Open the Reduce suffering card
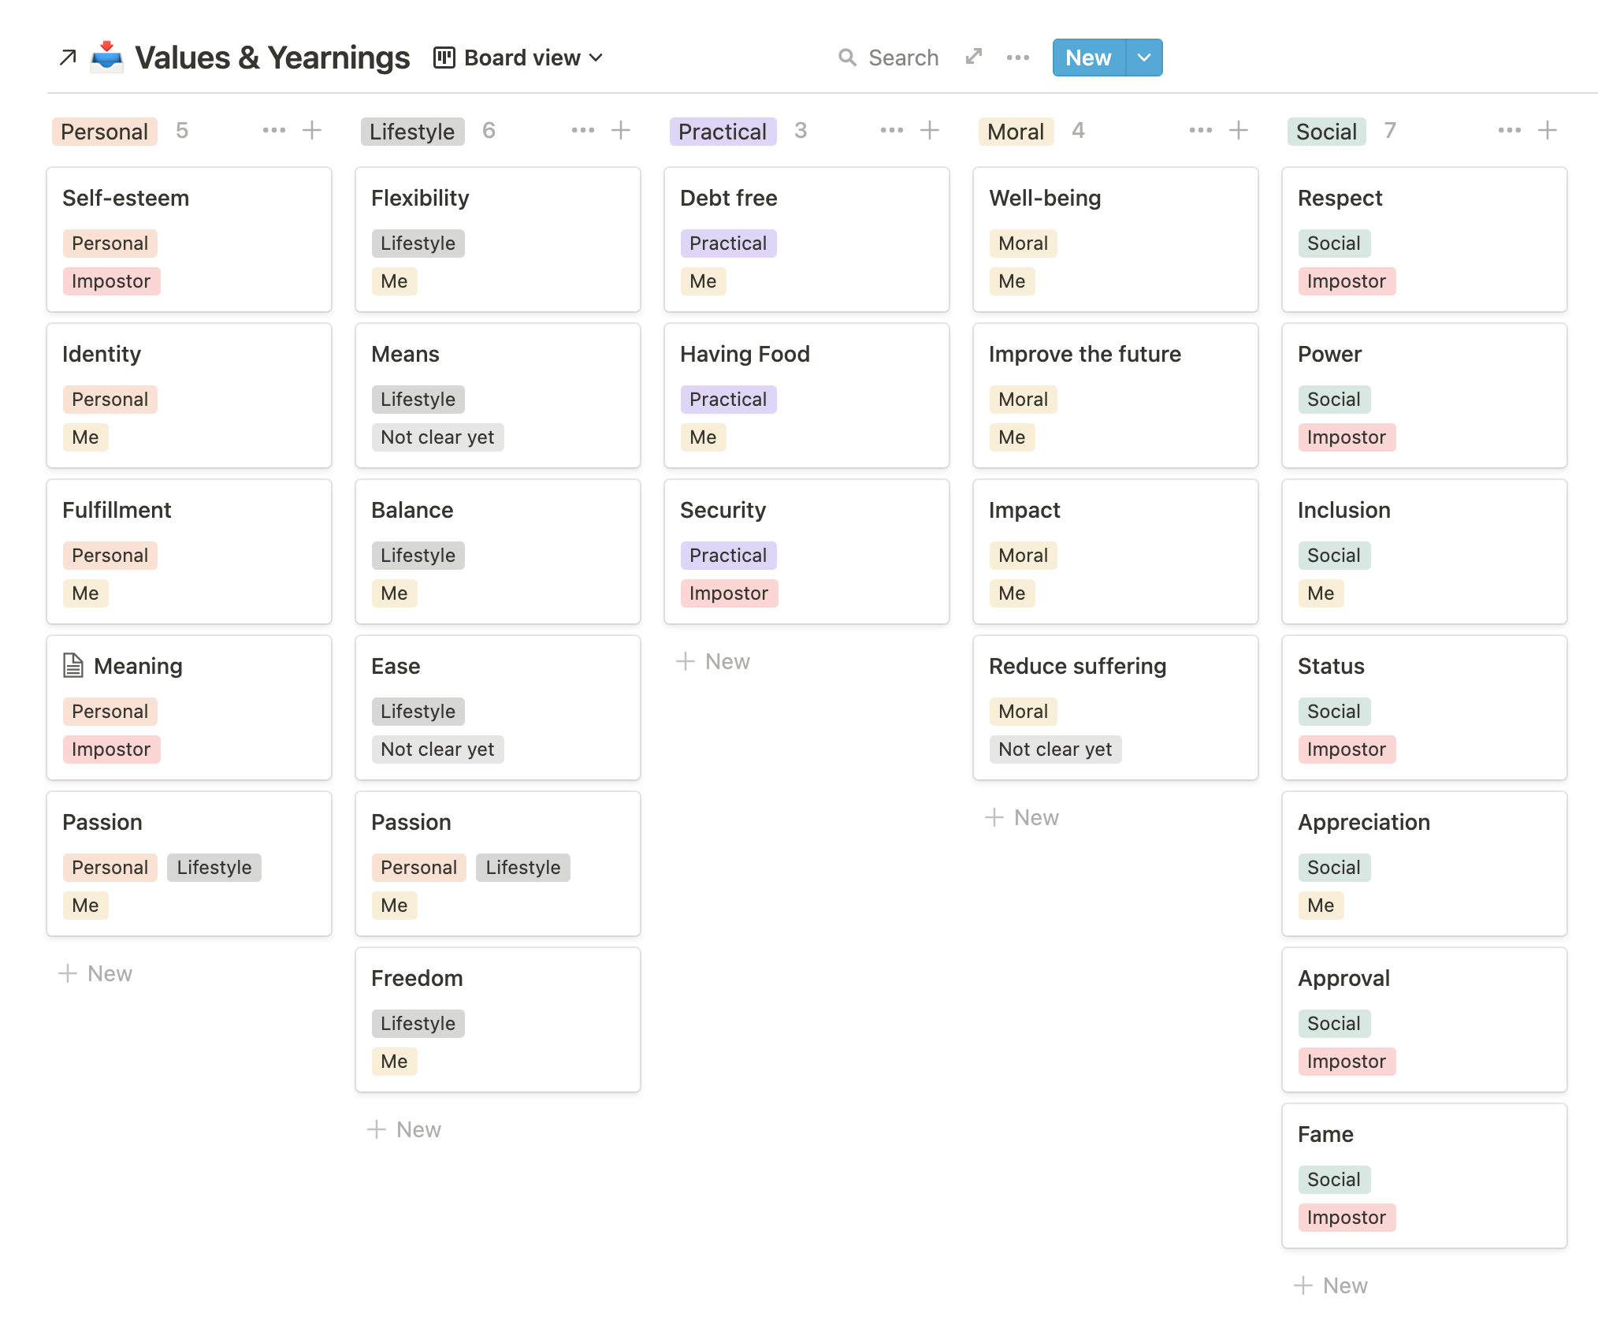This screenshot has width=1598, height=1324. coord(1116,707)
